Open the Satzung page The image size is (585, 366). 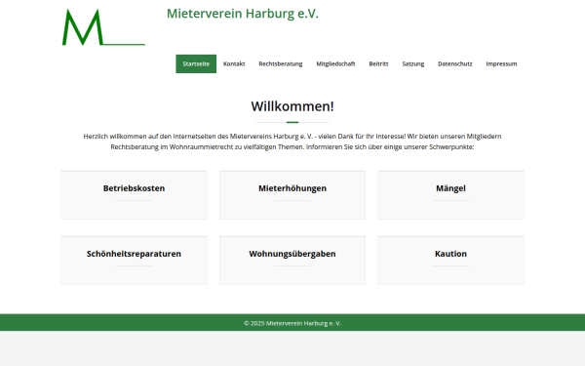point(413,63)
